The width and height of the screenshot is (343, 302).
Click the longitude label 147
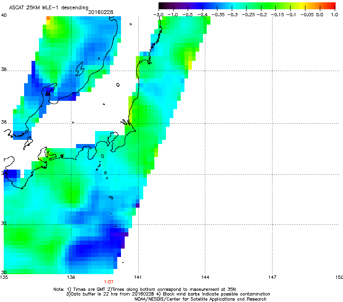pos(272,277)
